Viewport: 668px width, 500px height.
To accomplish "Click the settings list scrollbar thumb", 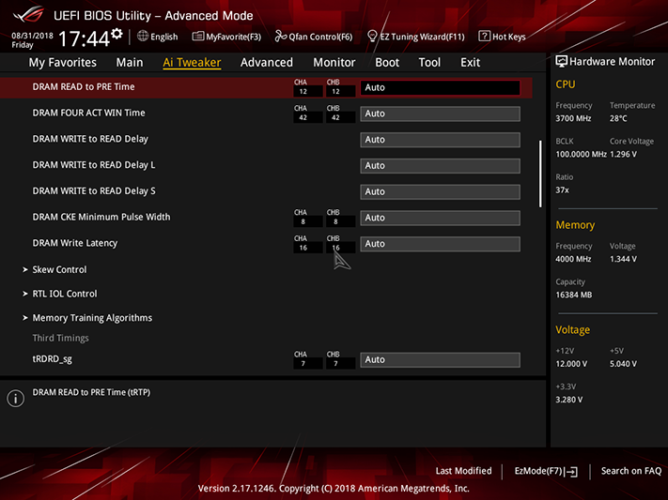I will 540,174.
